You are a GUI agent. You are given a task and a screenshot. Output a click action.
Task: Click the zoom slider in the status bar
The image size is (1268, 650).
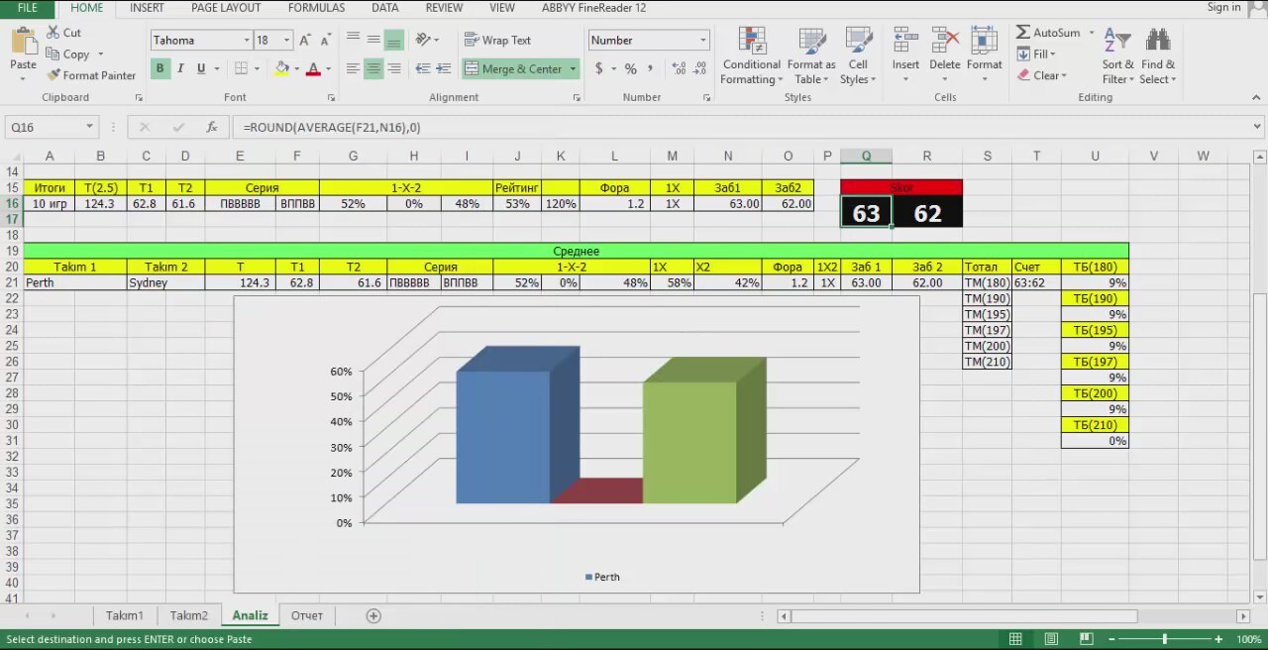pyautogui.click(x=1165, y=639)
